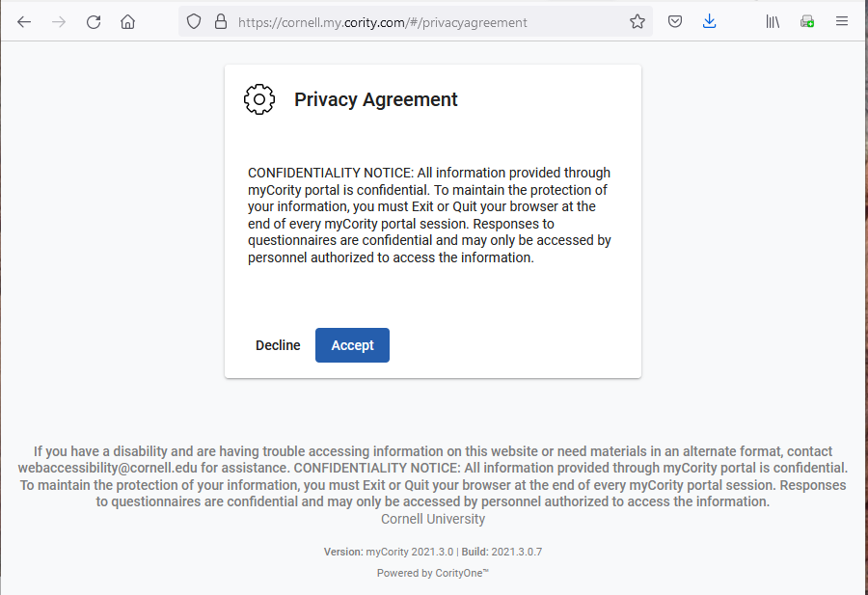
Task: Open the downloads panel
Action: [x=710, y=22]
